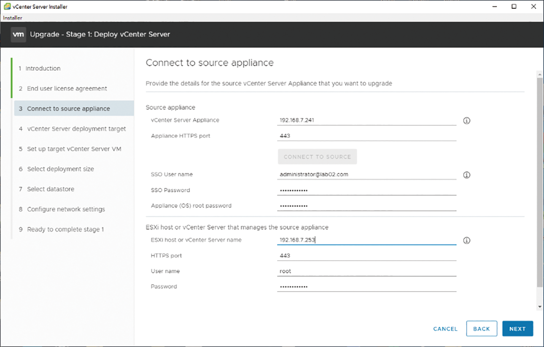Click info icon beside SSO User name field
Viewport: 544px width, 347px height.
pyautogui.click(x=466, y=175)
